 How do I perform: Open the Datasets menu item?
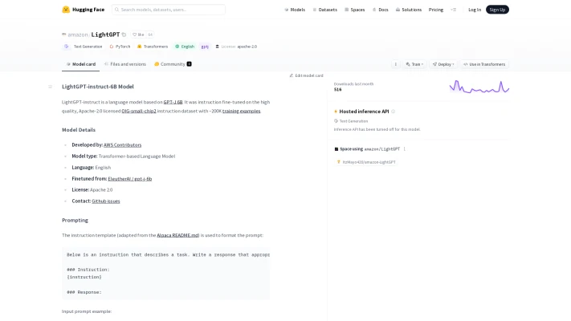coord(324,10)
